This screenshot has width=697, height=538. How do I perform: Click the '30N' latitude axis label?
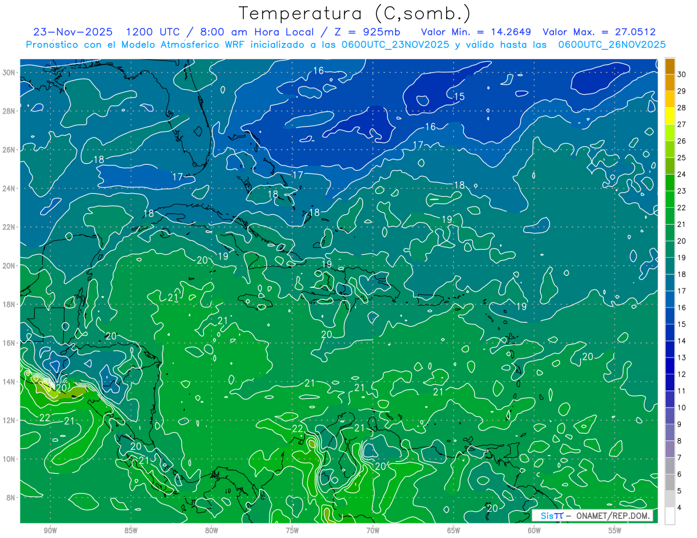coord(9,73)
